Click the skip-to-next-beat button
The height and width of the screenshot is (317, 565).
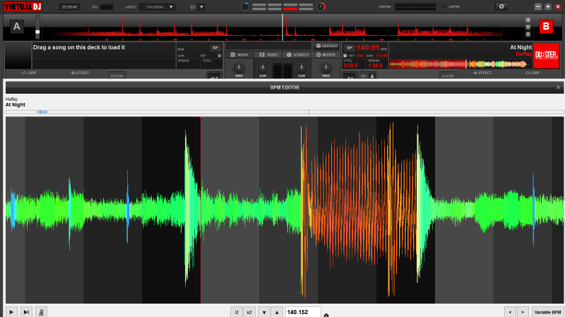point(26,312)
